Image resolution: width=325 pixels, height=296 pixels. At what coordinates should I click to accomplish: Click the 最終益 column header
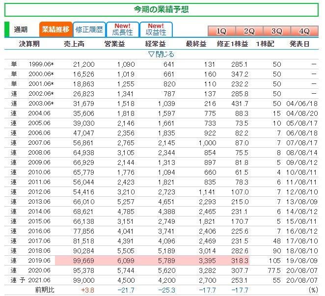click(x=196, y=44)
